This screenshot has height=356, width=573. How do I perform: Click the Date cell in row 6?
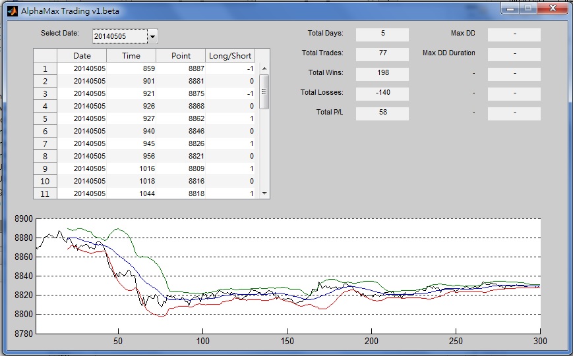pos(82,131)
